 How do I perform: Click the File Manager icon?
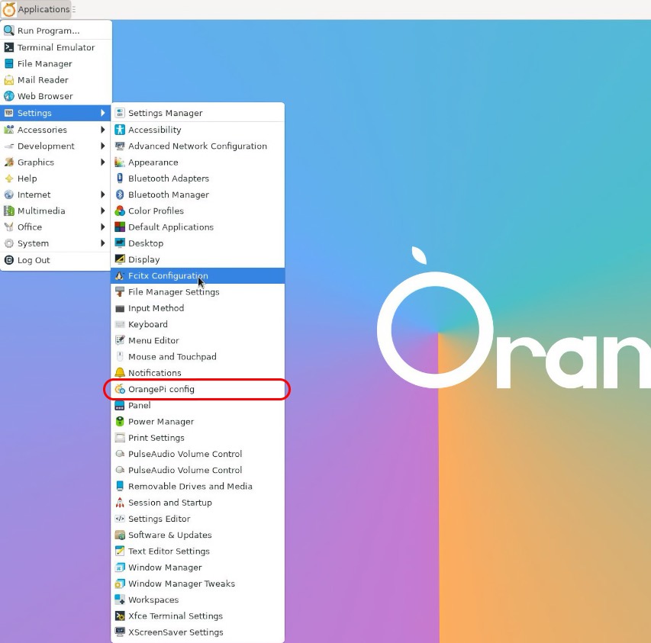pos(8,63)
